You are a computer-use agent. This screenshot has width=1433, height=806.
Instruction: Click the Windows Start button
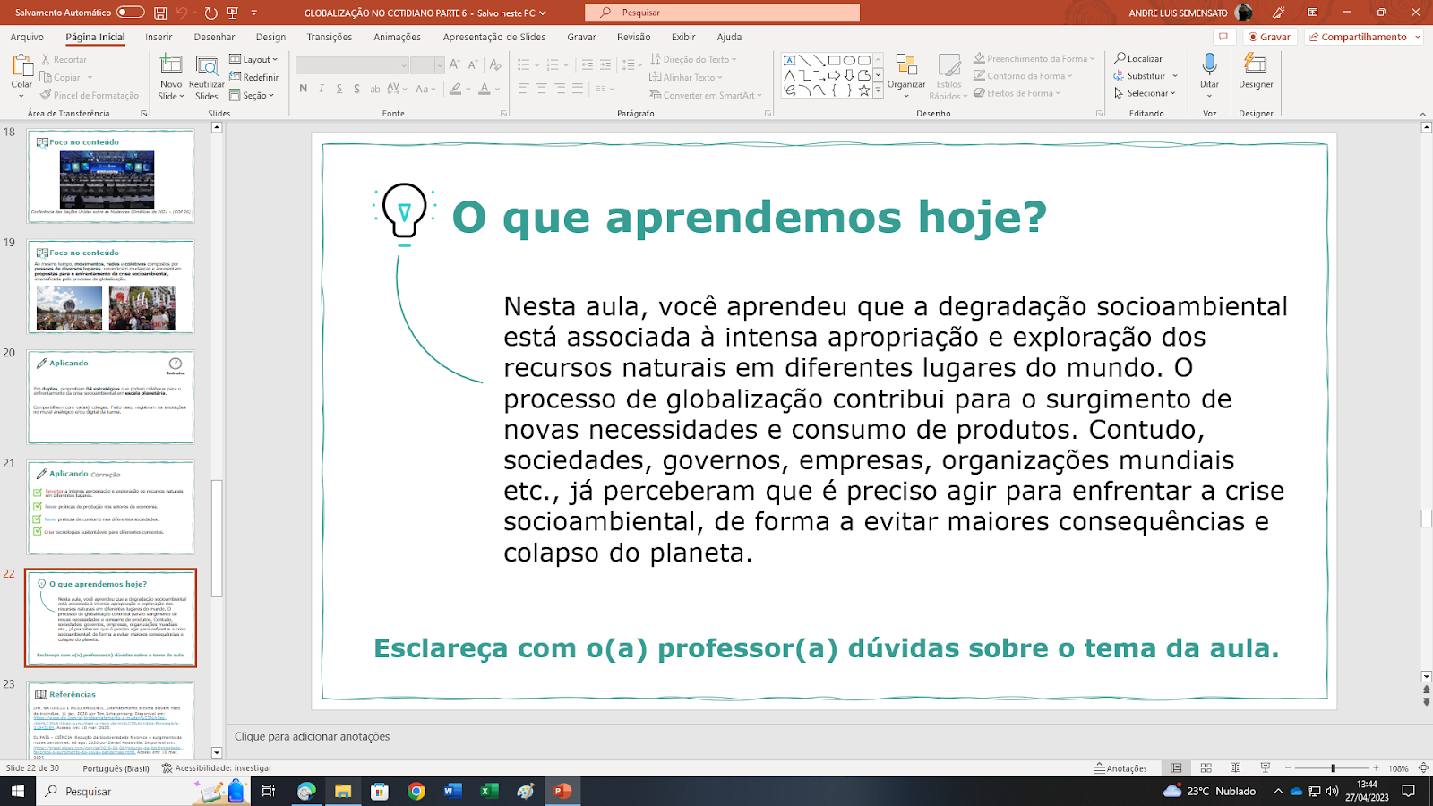17,791
